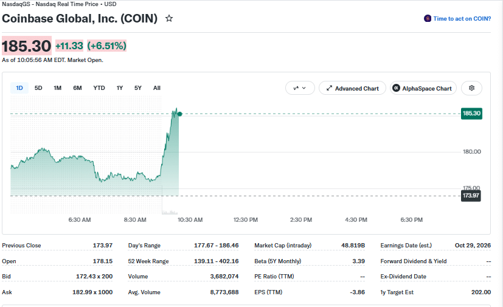Select the YTD chart range
Viewport: 503px width, 307px height.
[x=99, y=88]
